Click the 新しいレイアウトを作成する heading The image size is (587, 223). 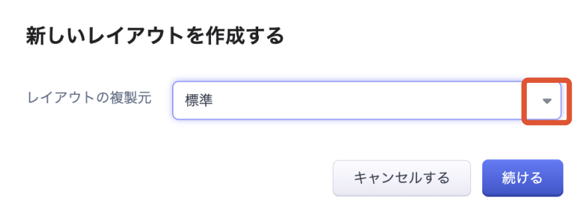click(x=155, y=37)
